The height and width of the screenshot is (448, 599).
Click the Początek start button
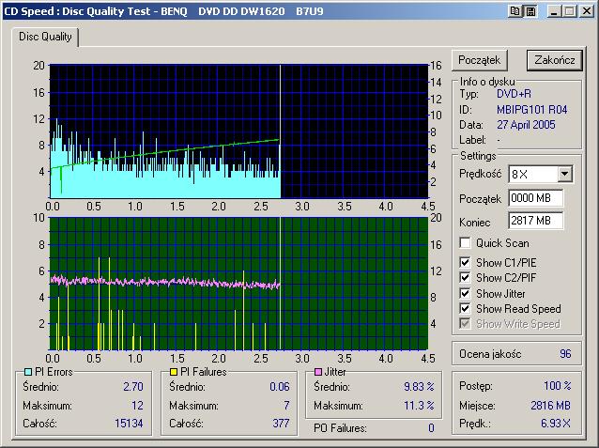coord(480,60)
